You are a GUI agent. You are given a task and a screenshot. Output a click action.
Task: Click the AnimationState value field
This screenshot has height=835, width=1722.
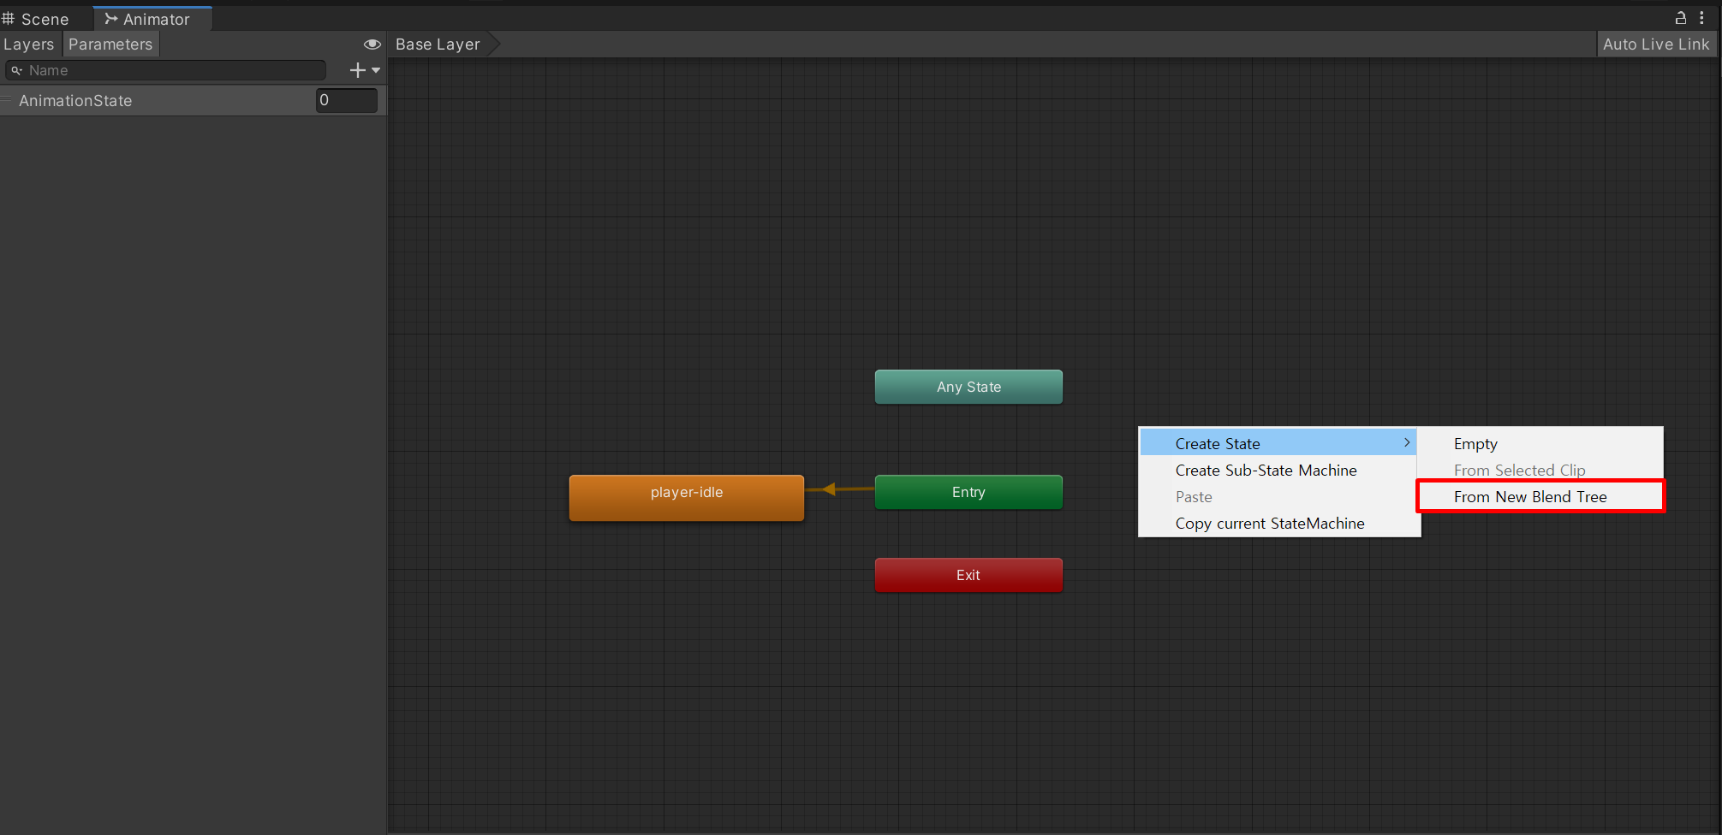coord(347,100)
